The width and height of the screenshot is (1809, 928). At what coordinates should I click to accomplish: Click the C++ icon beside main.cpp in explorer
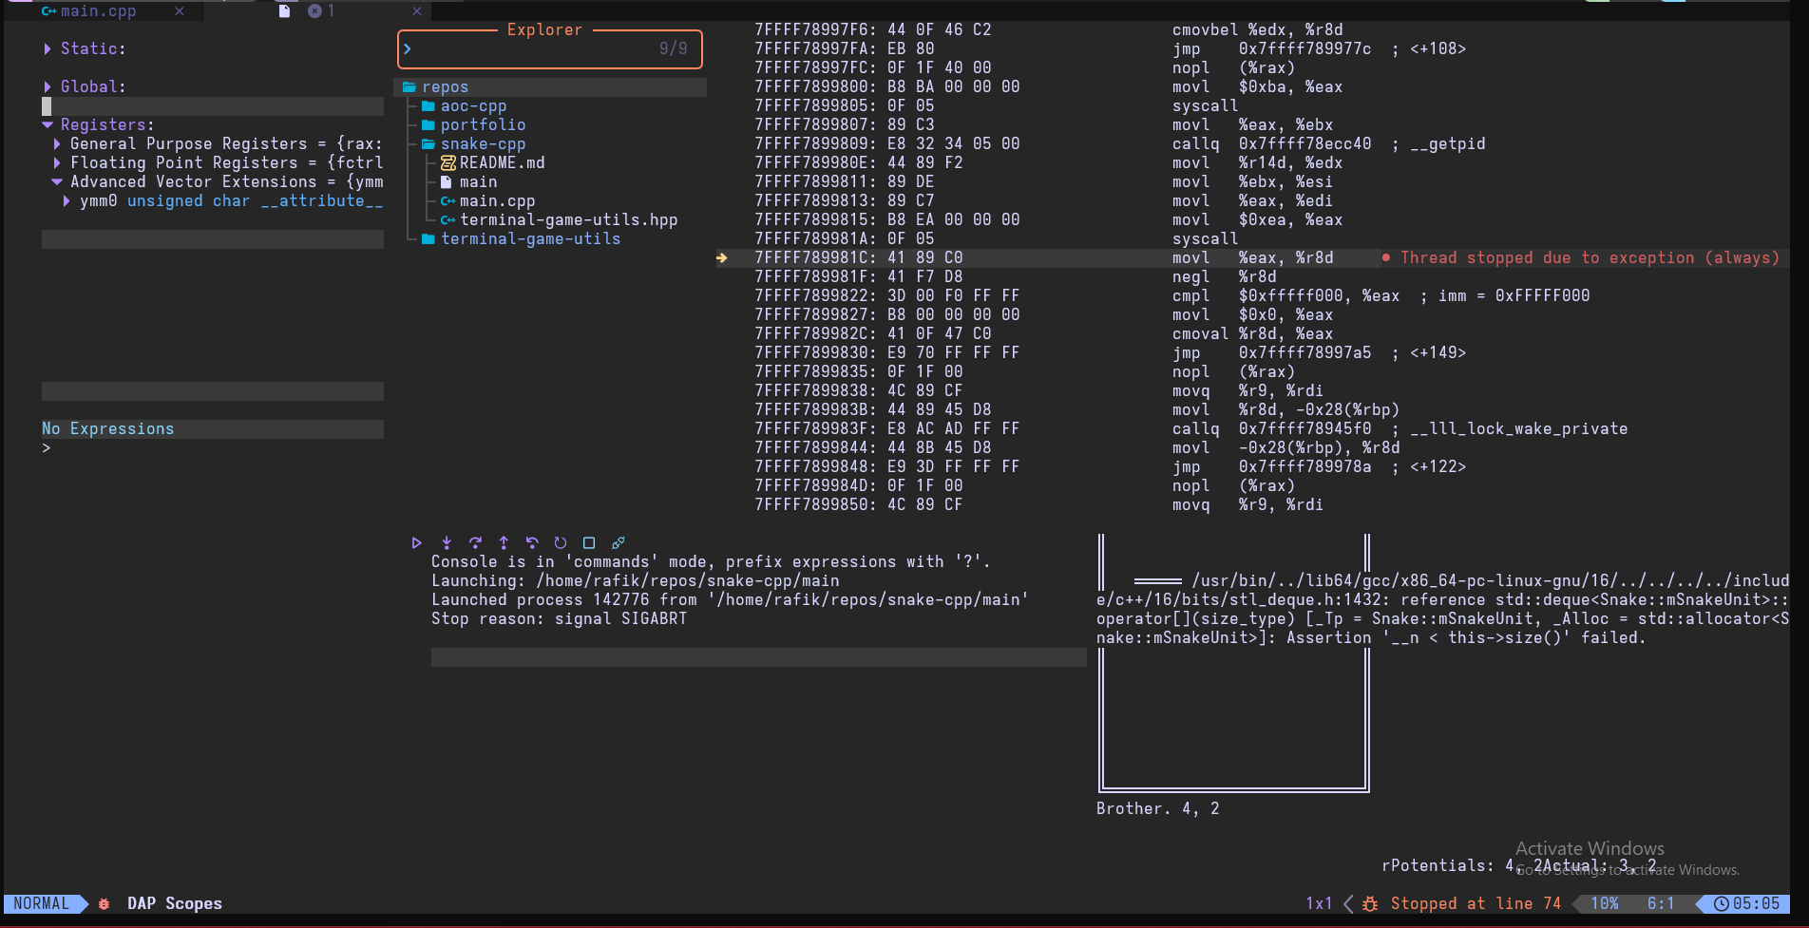[x=447, y=200]
